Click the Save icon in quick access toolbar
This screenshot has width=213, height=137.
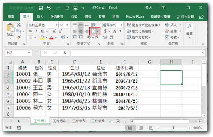(x=41, y=8)
